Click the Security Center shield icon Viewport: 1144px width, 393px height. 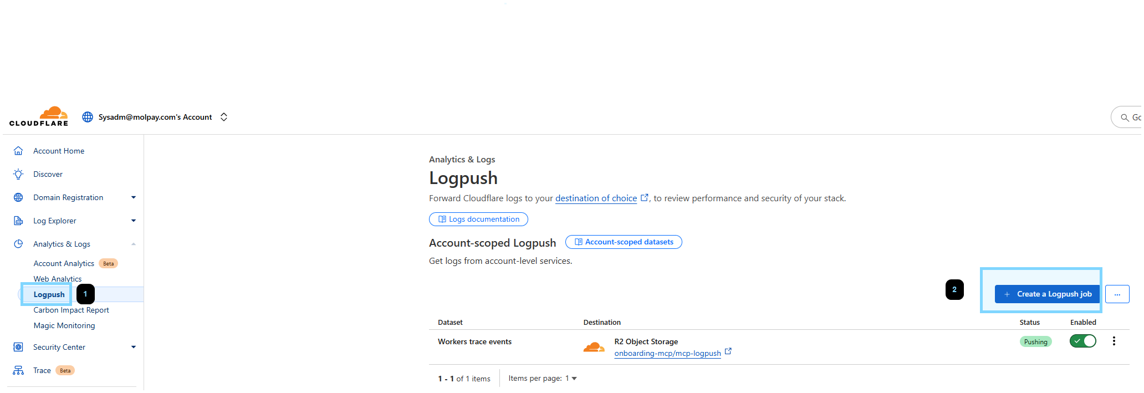coord(18,347)
